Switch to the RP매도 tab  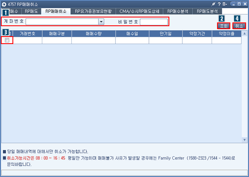[x=31, y=11]
